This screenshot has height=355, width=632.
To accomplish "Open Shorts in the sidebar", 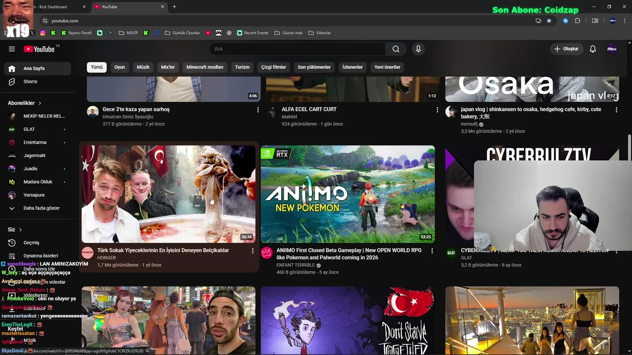I will pos(38,81).
